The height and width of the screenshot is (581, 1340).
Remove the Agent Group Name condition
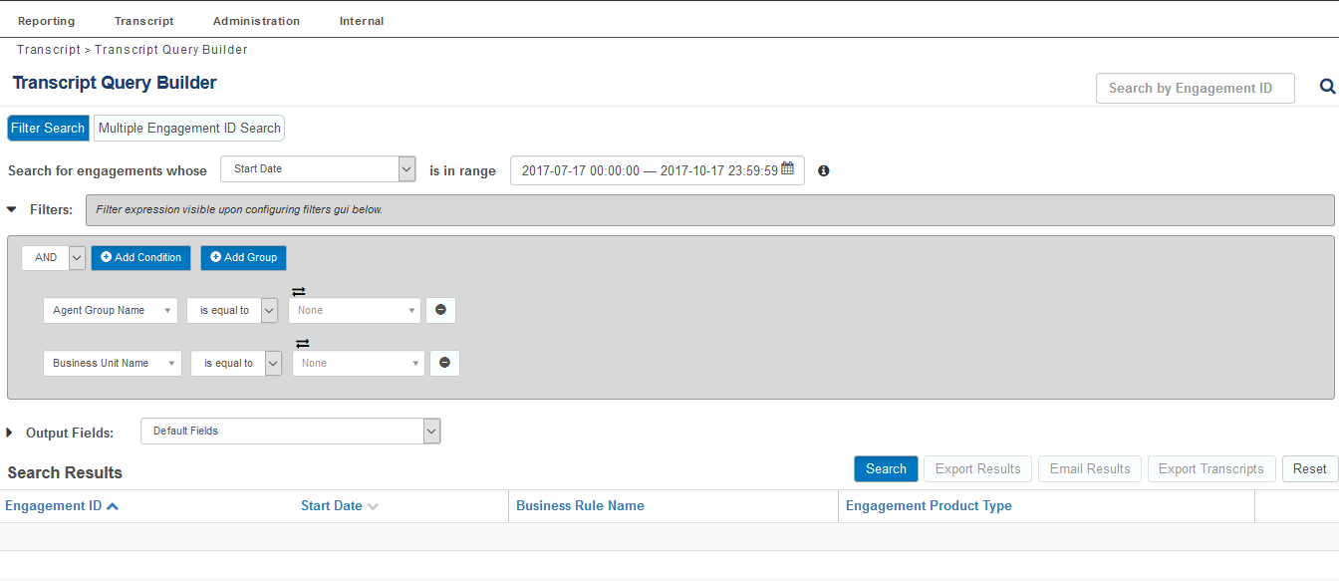[440, 310]
